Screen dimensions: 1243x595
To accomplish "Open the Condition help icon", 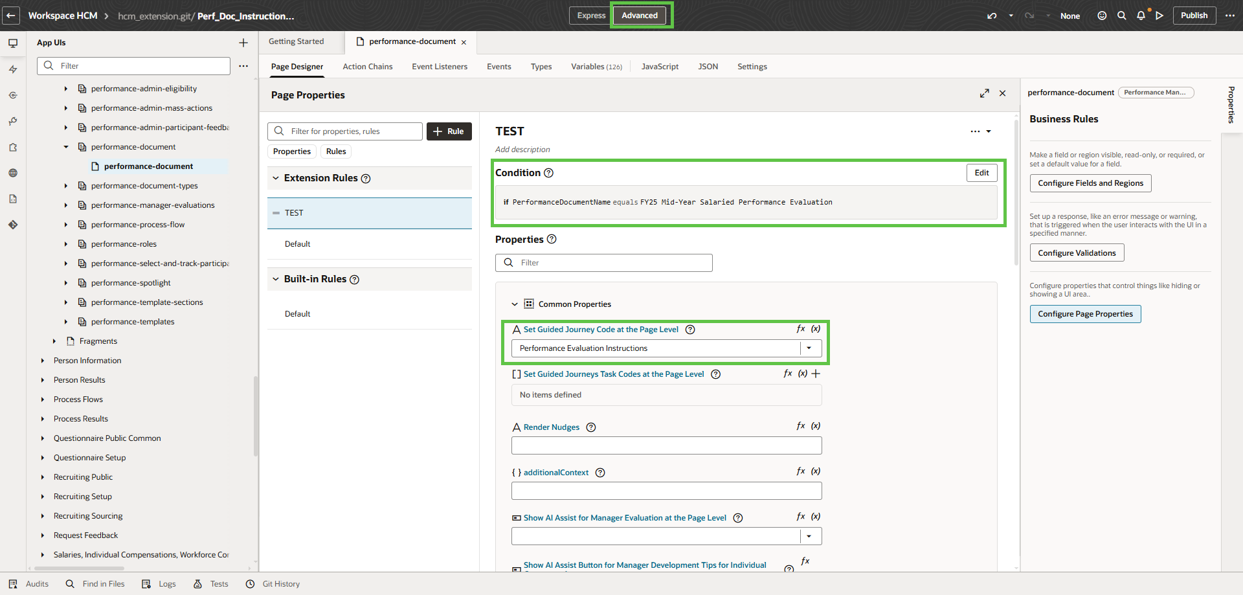I will 548,173.
